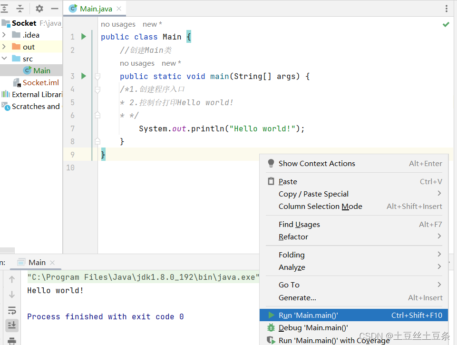Open Go To submenu
This screenshot has width=457, height=345.
(x=353, y=285)
